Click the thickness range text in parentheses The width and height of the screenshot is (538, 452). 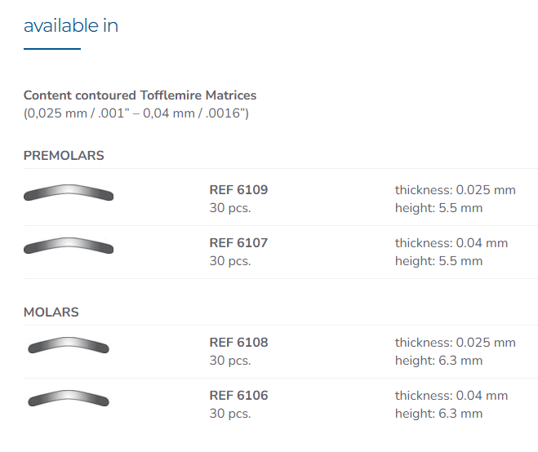tap(136, 113)
